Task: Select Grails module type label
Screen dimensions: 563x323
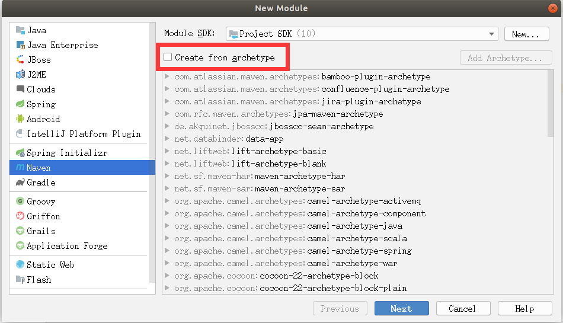Action: (41, 231)
